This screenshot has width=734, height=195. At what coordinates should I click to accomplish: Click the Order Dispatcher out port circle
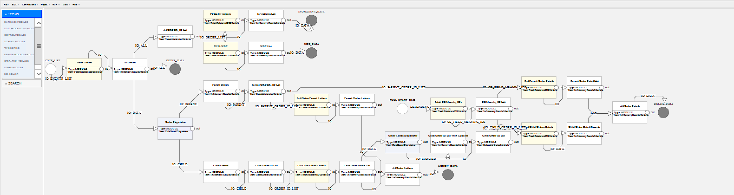click(x=192, y=129)
